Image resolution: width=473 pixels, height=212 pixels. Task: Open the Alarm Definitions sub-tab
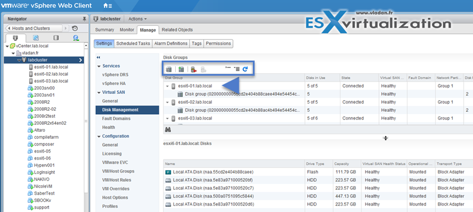point(171,43)
